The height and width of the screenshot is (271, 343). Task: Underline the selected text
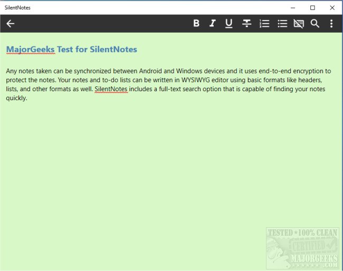click(228, 23)
